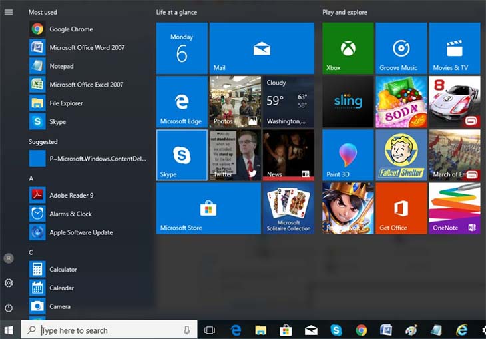486x339 pixels.
Task: Open Mail from the taskbar
Action: click(x=311, y=330)
